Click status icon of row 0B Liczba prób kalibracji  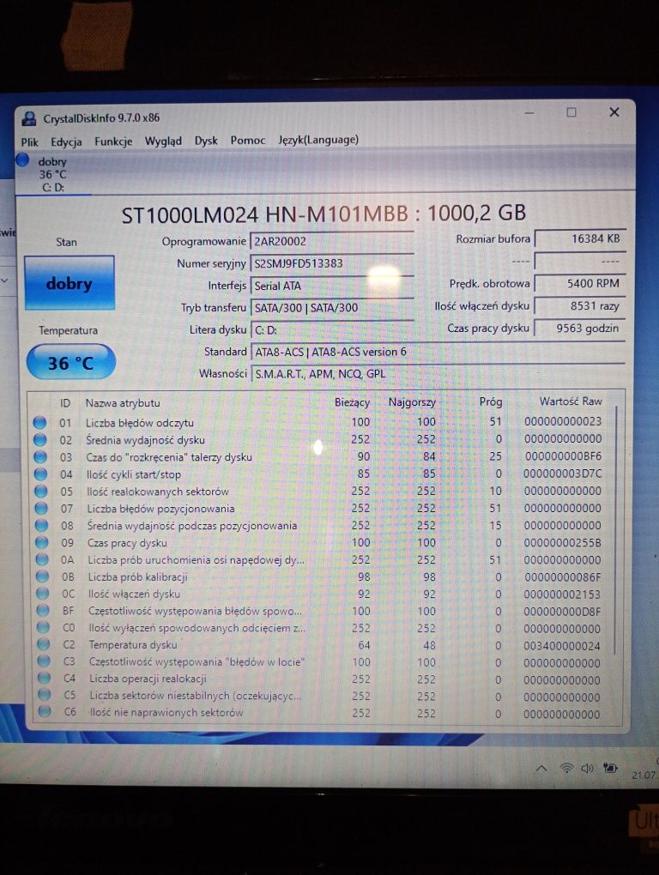(42, 576)
